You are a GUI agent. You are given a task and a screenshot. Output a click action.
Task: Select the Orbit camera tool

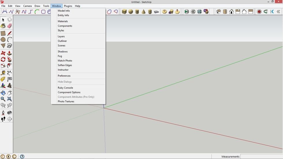(x=3, y=93)
